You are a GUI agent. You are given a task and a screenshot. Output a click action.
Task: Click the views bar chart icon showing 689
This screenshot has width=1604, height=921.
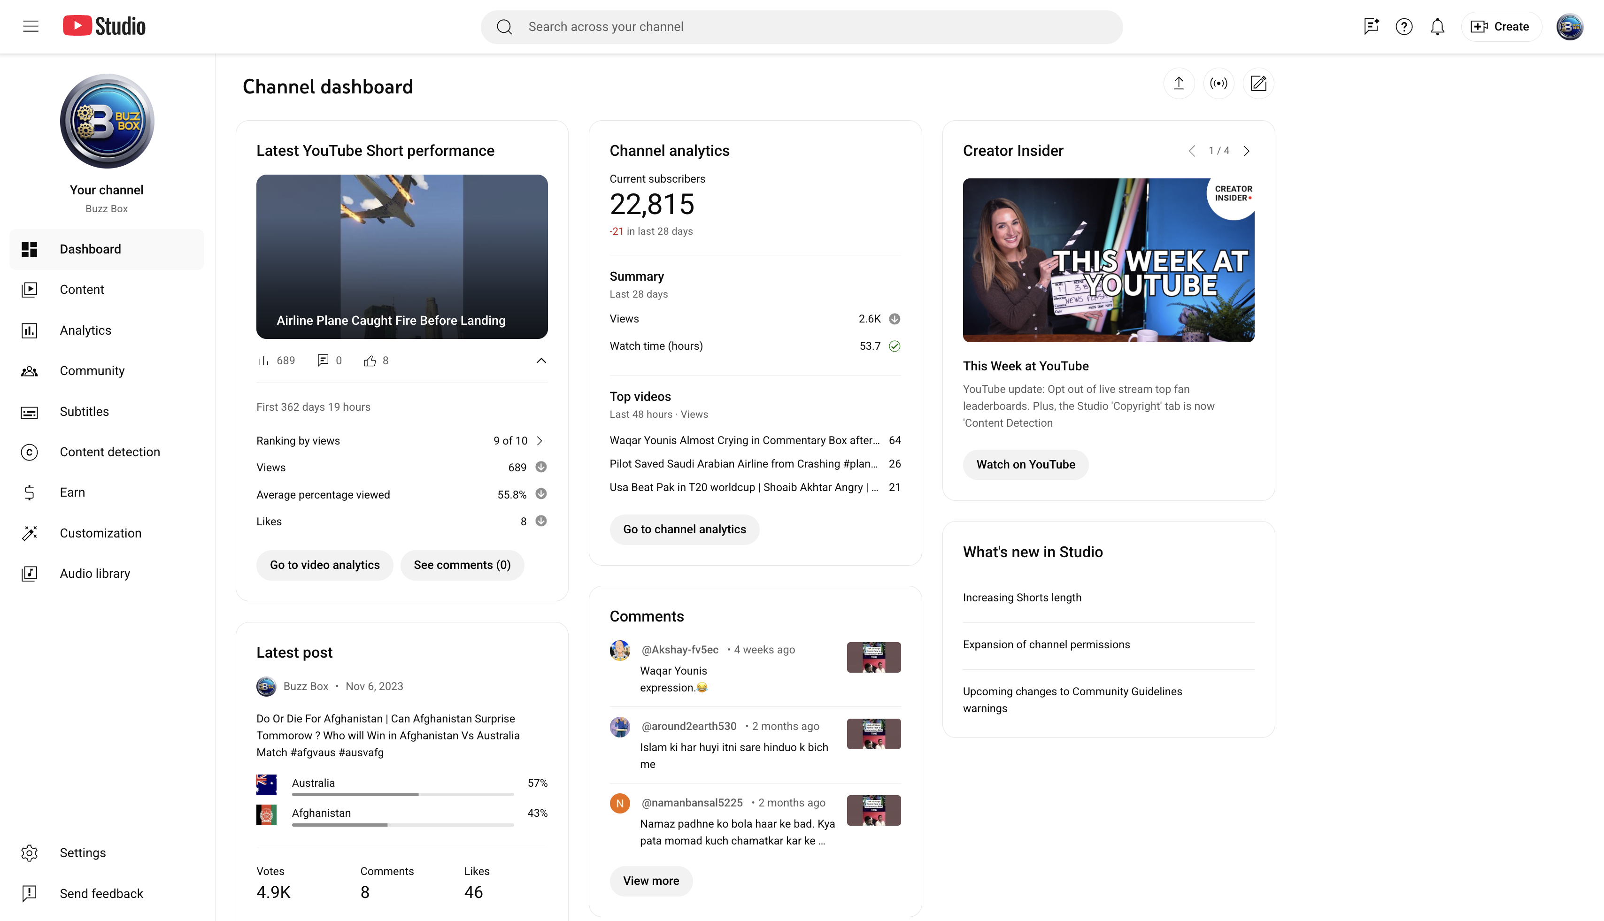[x=263, y=361]
